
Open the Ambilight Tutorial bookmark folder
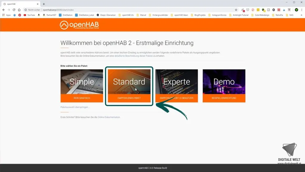pos(239,15)
